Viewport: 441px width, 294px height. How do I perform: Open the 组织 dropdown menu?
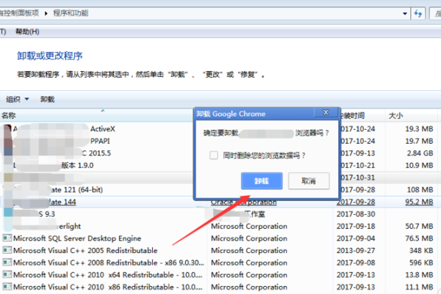18,99
